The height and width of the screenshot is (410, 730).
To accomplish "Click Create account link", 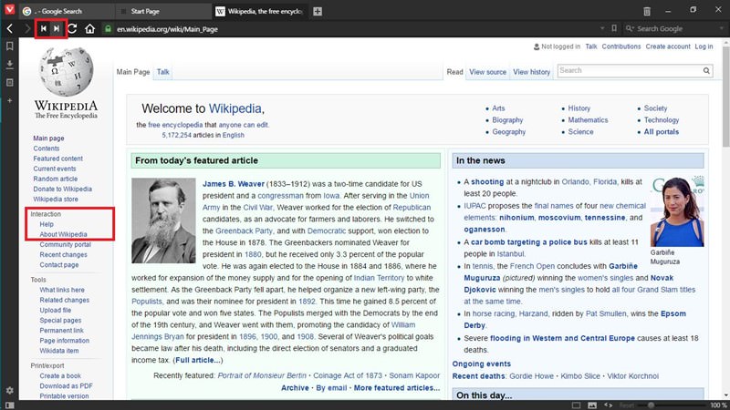I will (x=668, y=46).
